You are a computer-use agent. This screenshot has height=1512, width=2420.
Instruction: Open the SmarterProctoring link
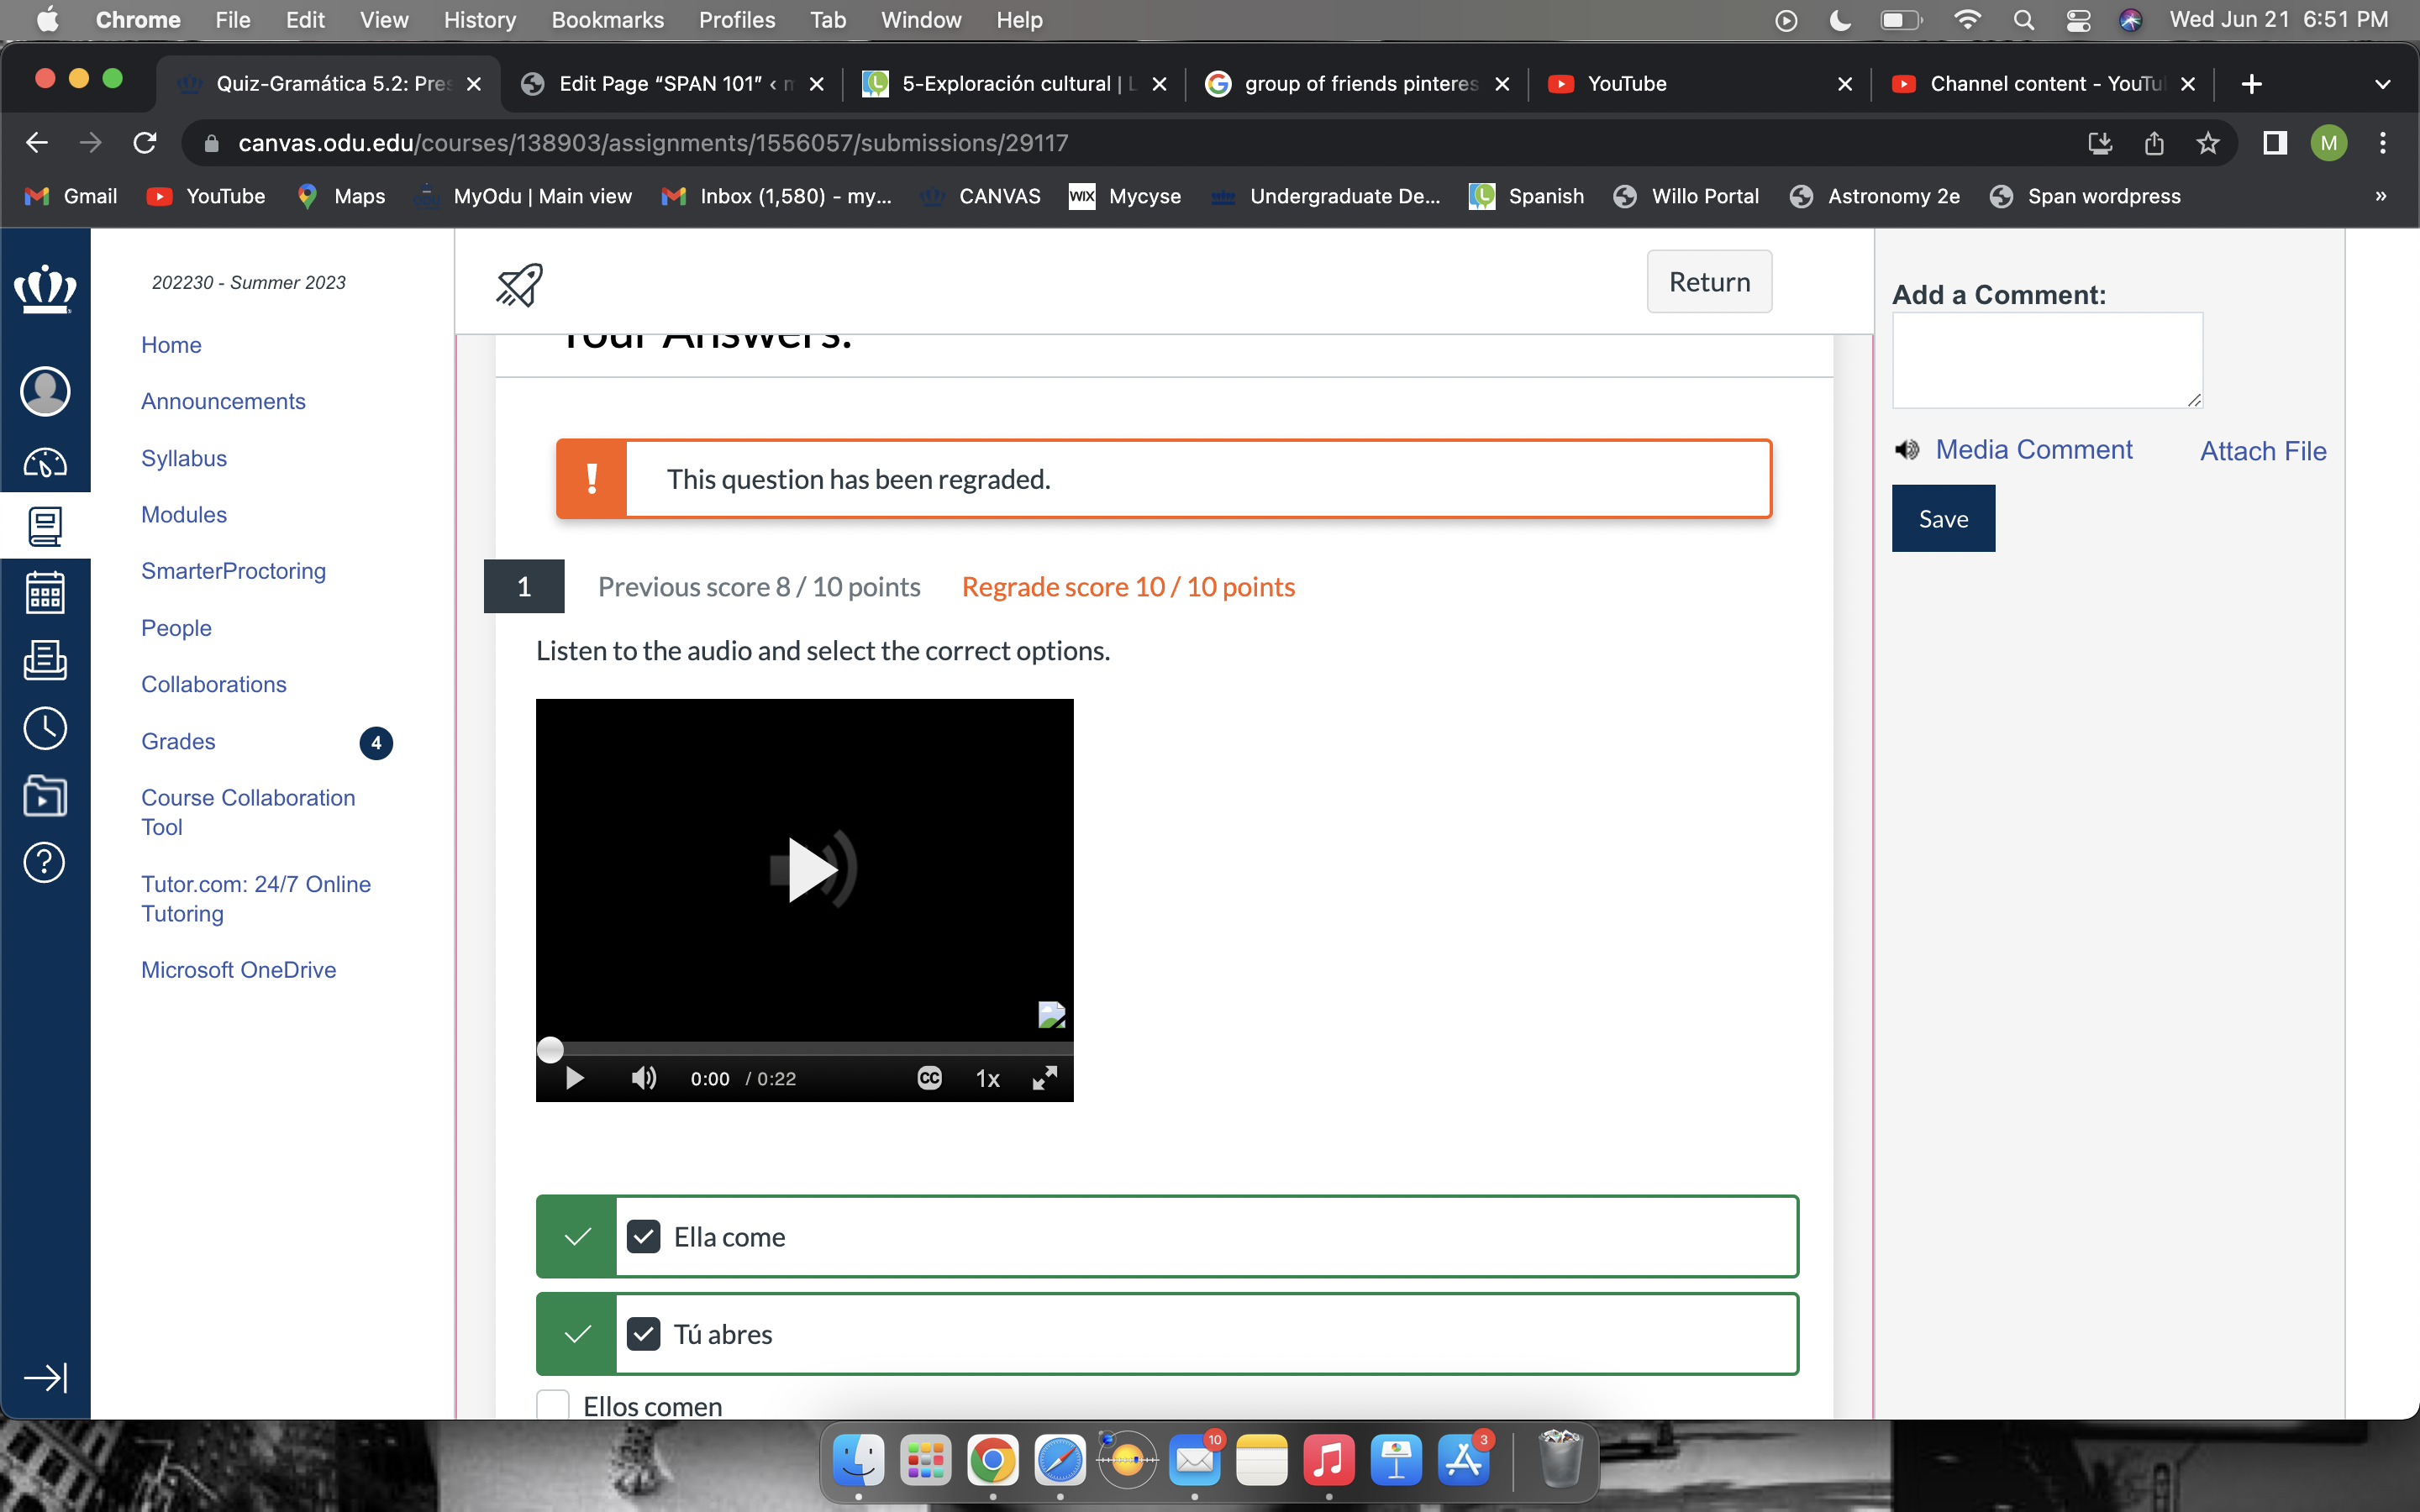[x=233, y=571]
